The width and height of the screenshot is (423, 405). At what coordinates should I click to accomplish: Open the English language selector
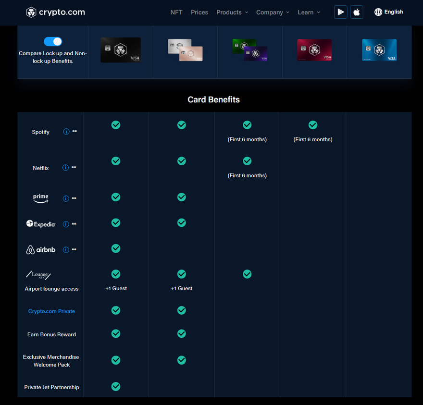pyautogui.click(x=393, y=12)
